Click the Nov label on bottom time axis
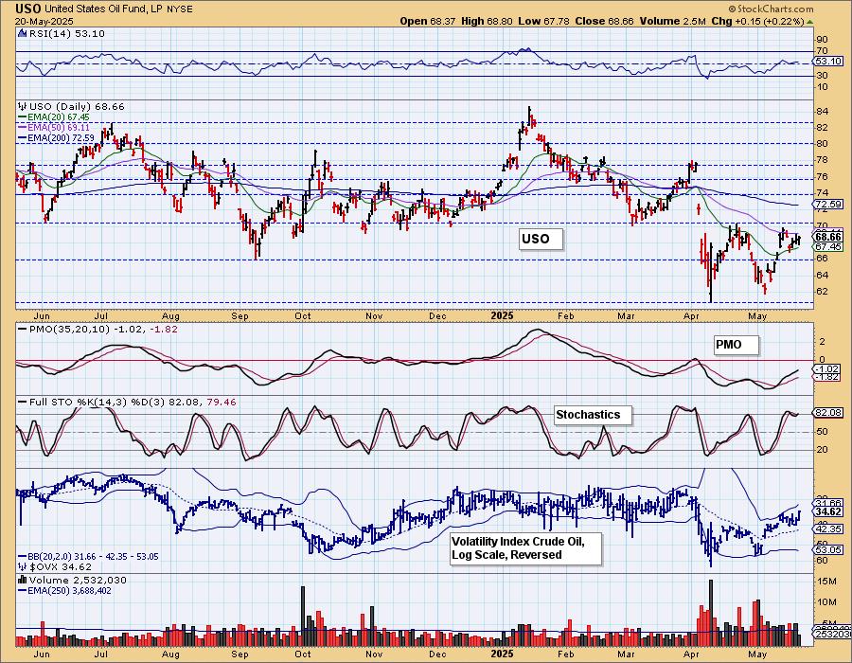Image resolution: width=852 pixels, height=663 pixels. click(x=374, y=654)
